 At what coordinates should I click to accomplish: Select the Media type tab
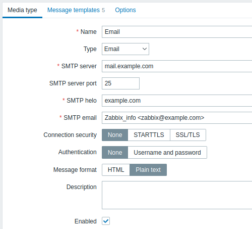pos(22,10)
